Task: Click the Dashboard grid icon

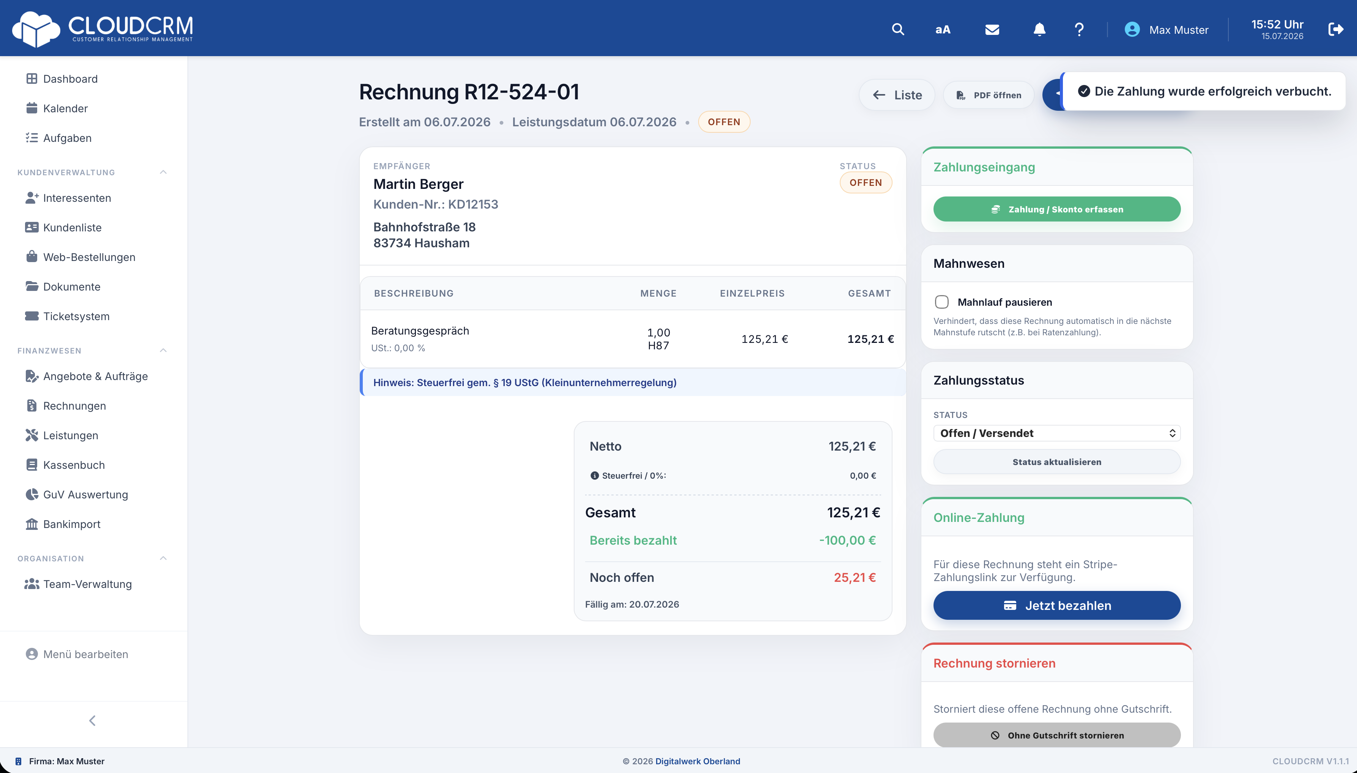Action: coord(32,79)
